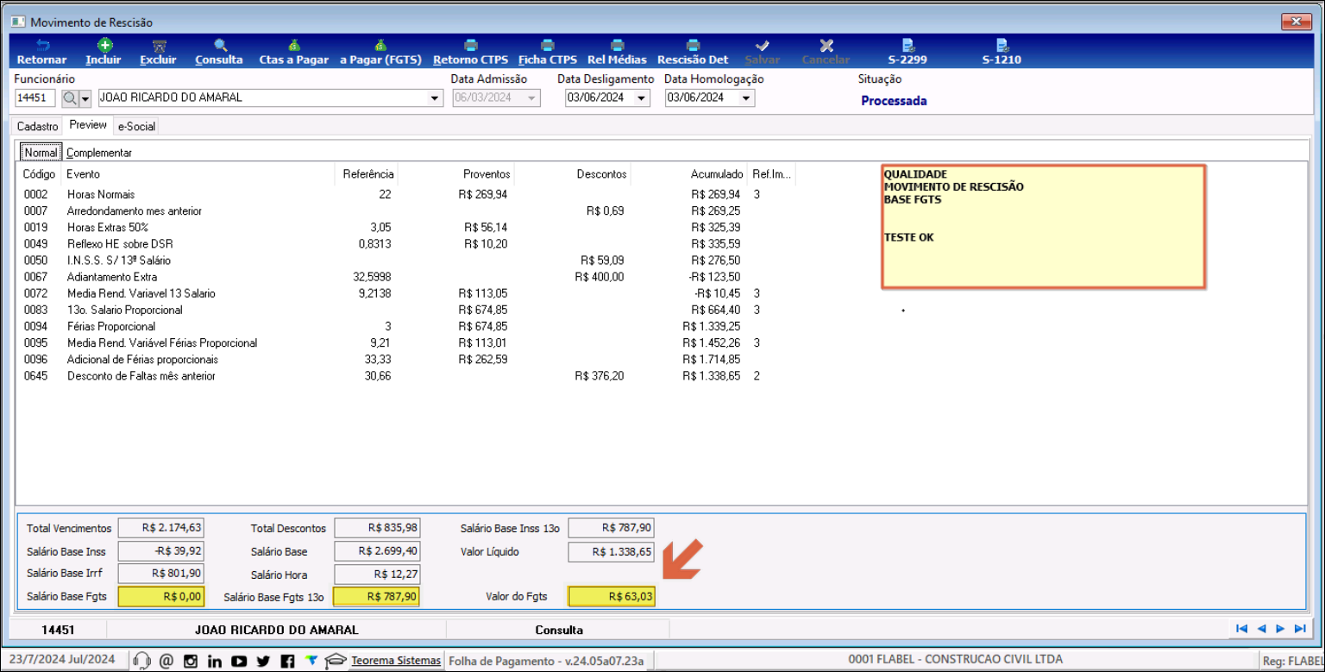Click the Acumulado column header
This screenshot has height=672, width=1325.
pos(689,174)
